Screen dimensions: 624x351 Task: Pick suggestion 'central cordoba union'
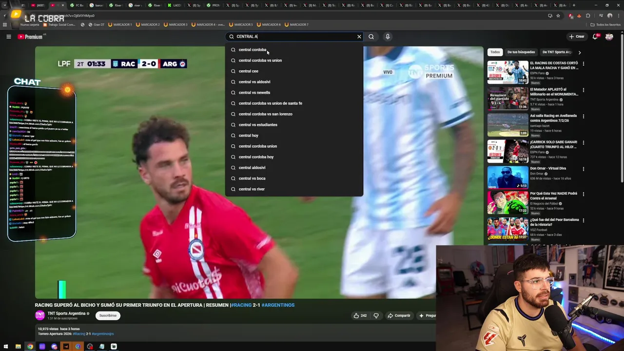(294, 146)
